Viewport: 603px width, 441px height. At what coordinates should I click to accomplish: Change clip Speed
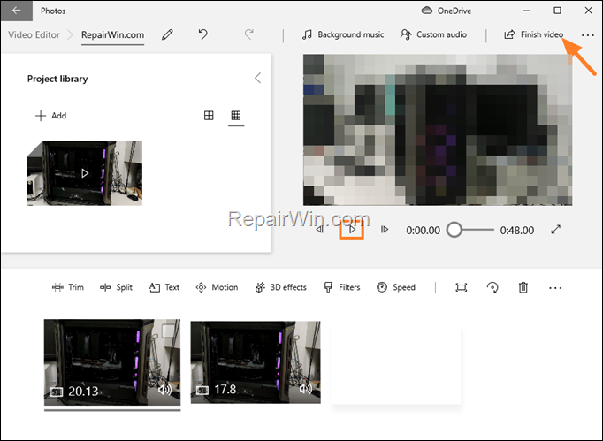[x=396, y=287]
